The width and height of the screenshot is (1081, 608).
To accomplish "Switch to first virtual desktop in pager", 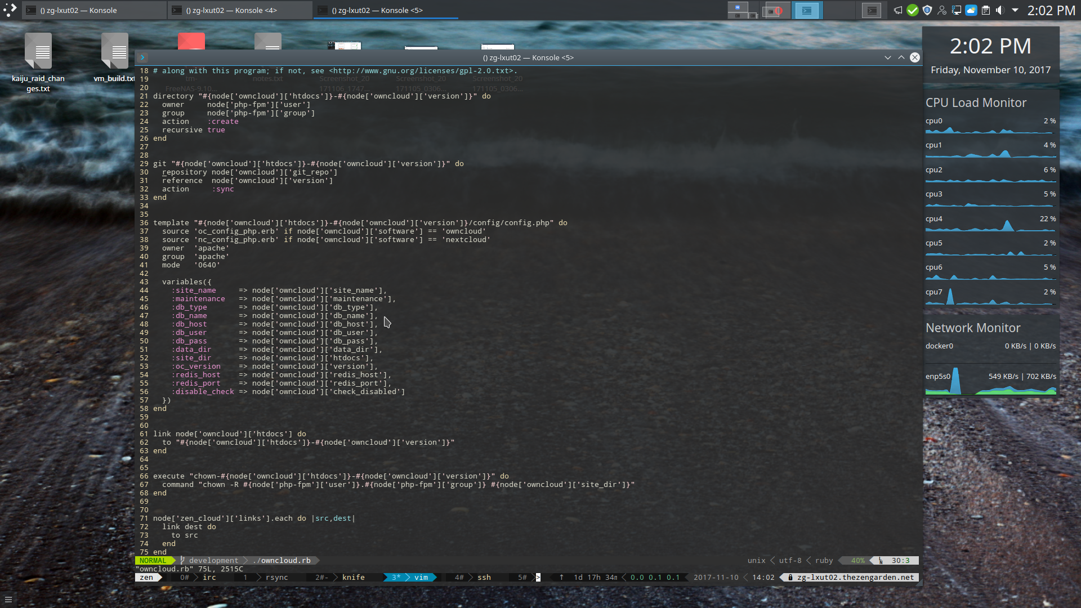I will [742, 10].
